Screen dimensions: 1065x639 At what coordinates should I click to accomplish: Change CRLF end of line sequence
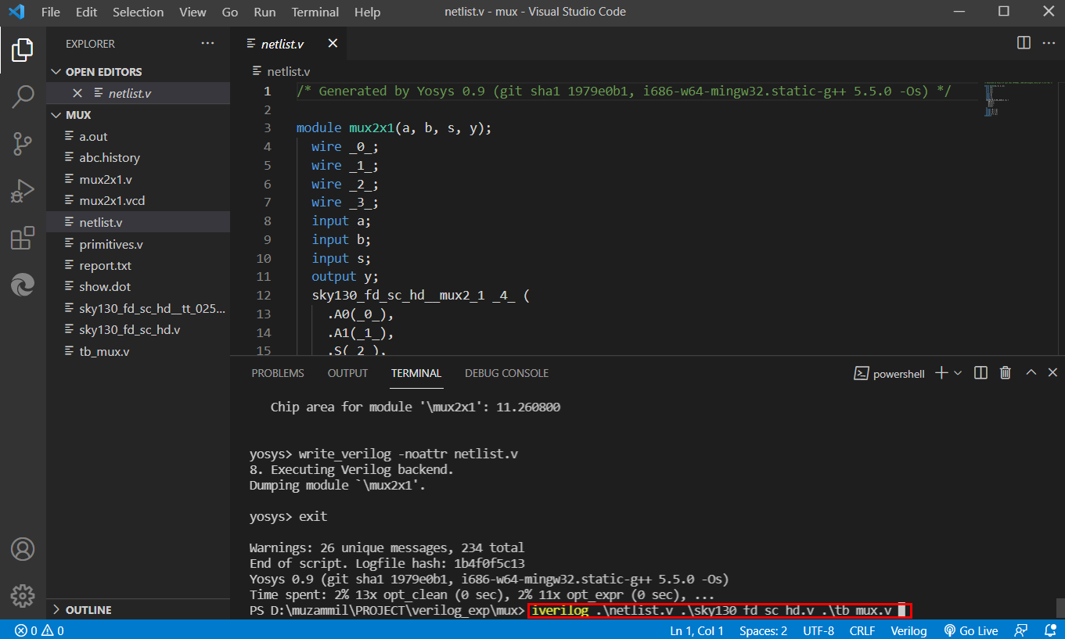click(x=862, y=630)
